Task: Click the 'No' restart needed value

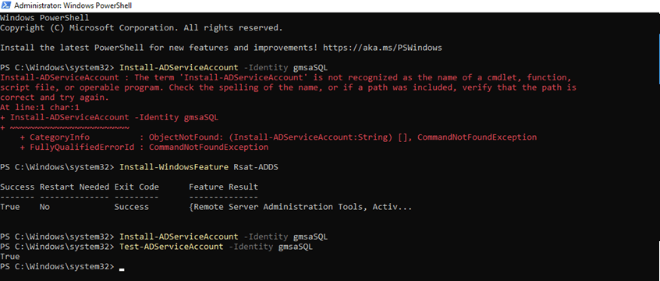Action: [44, 207]
